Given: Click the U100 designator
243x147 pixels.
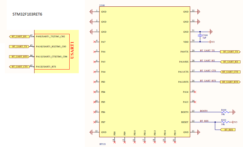Looking at the screenshot, I should pos(102,5).
